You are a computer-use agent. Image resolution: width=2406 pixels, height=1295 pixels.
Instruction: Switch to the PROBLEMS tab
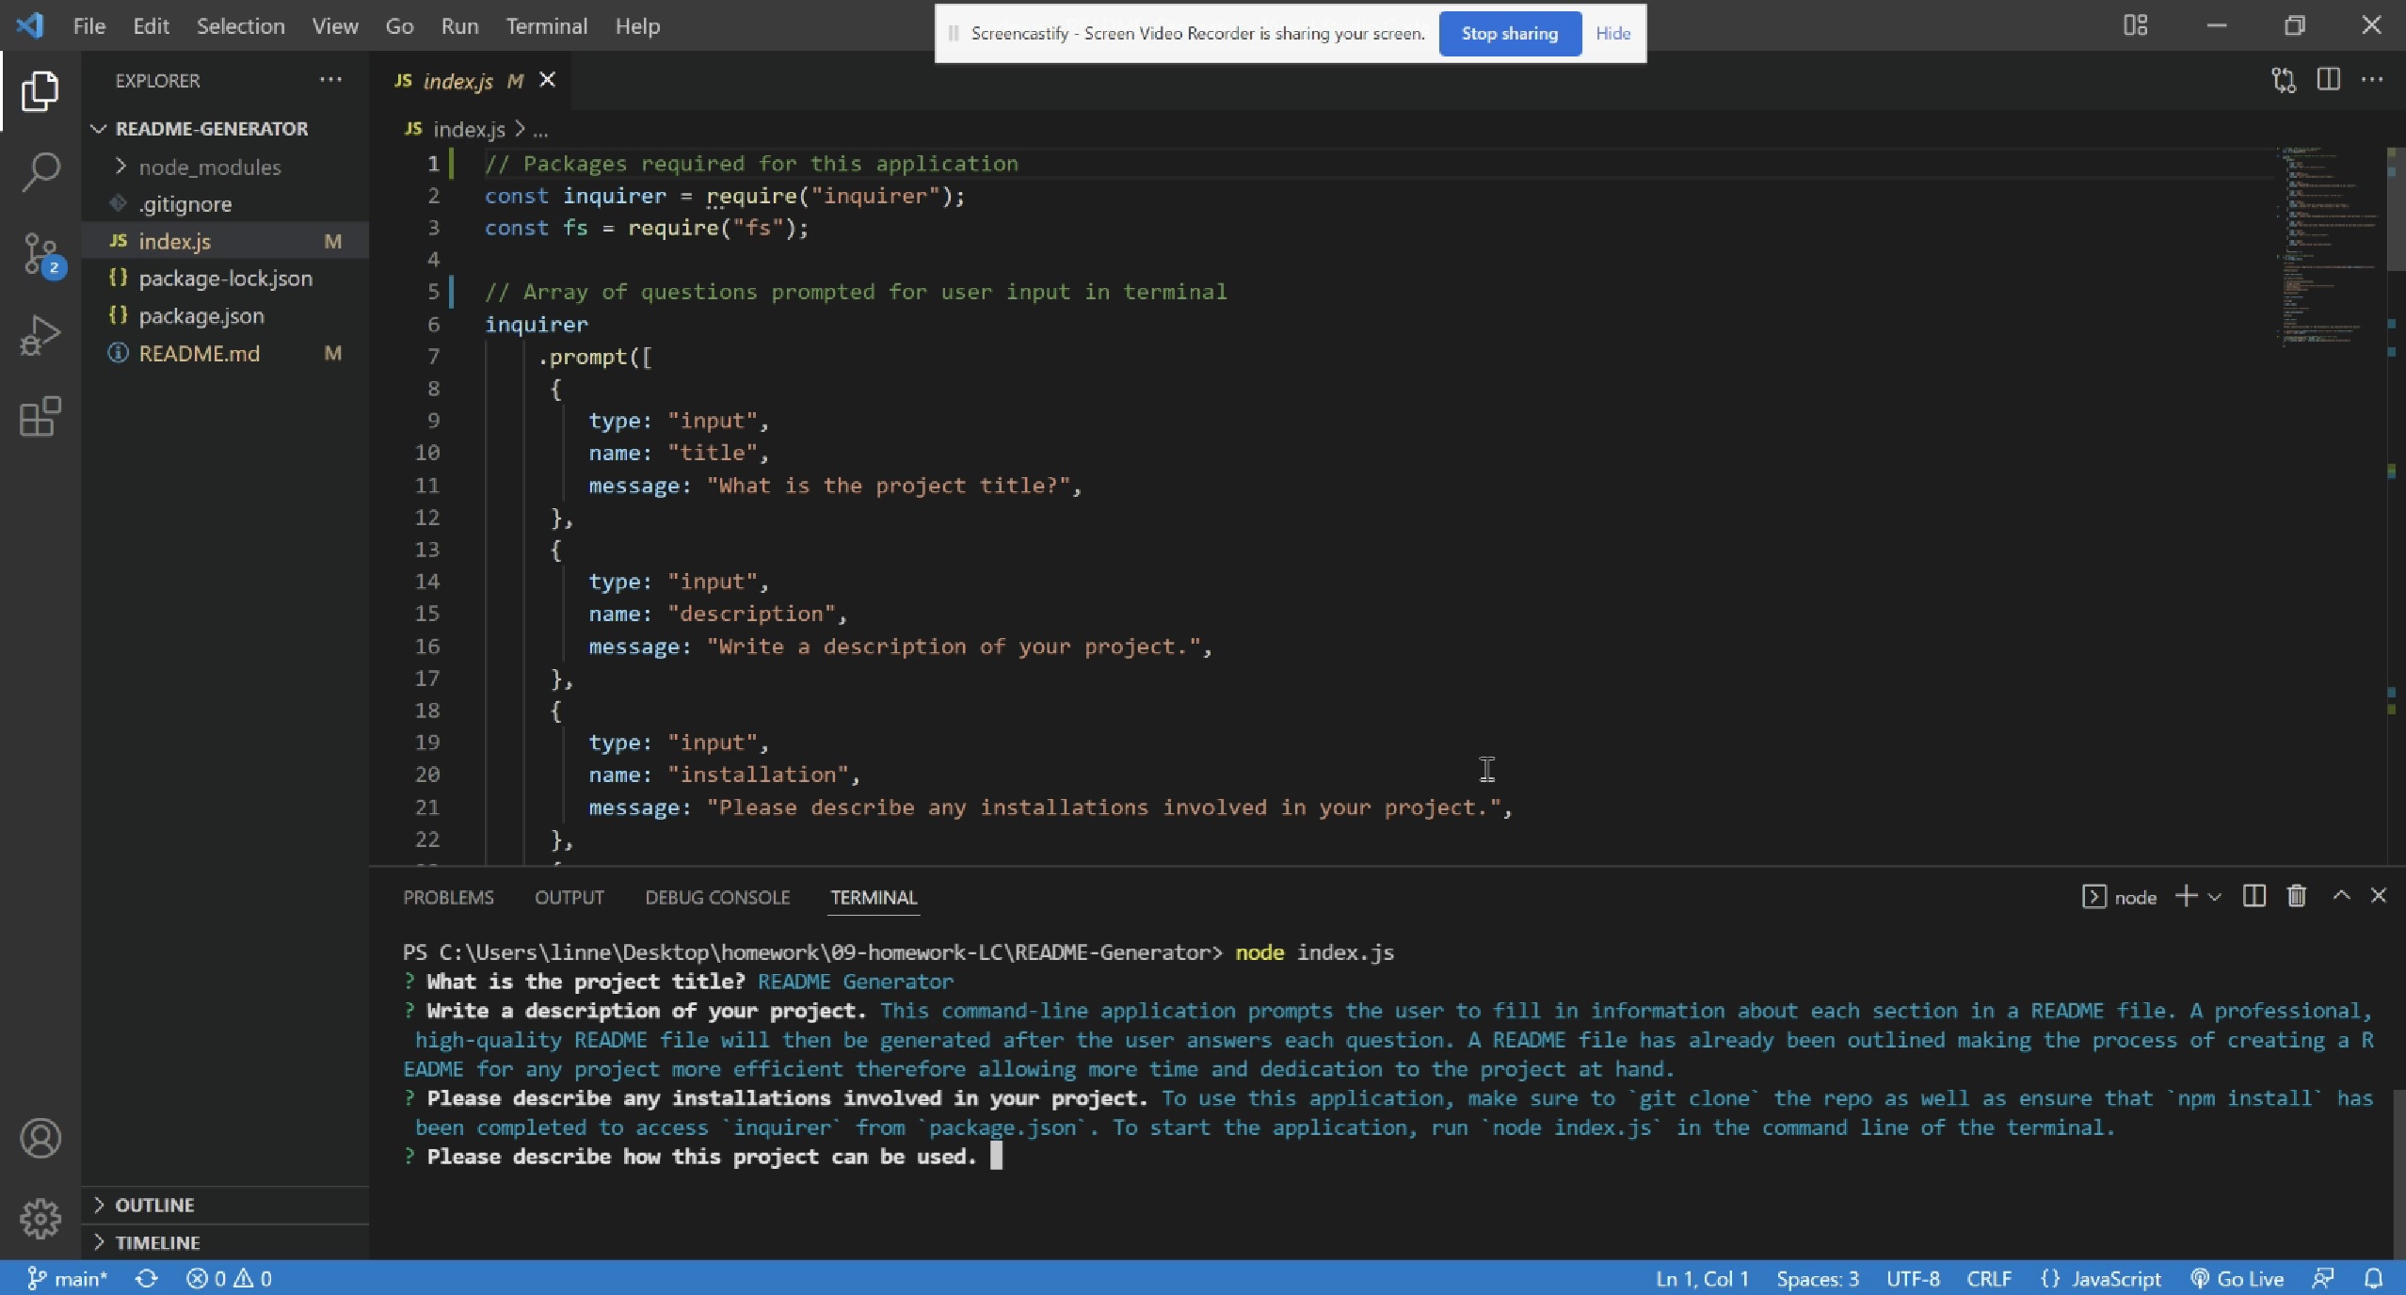pos(448,897)
